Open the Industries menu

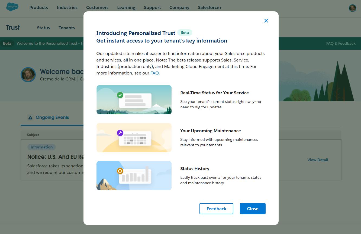pyautogui.click(x=67, y=8)
